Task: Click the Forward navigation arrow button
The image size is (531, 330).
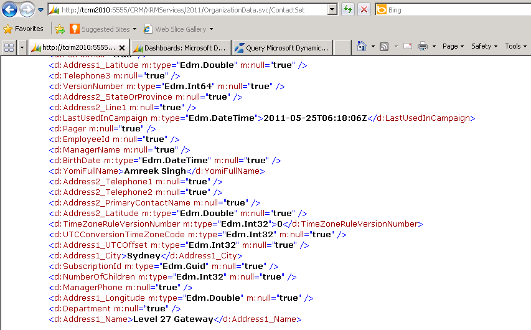Action: [27, 9]
